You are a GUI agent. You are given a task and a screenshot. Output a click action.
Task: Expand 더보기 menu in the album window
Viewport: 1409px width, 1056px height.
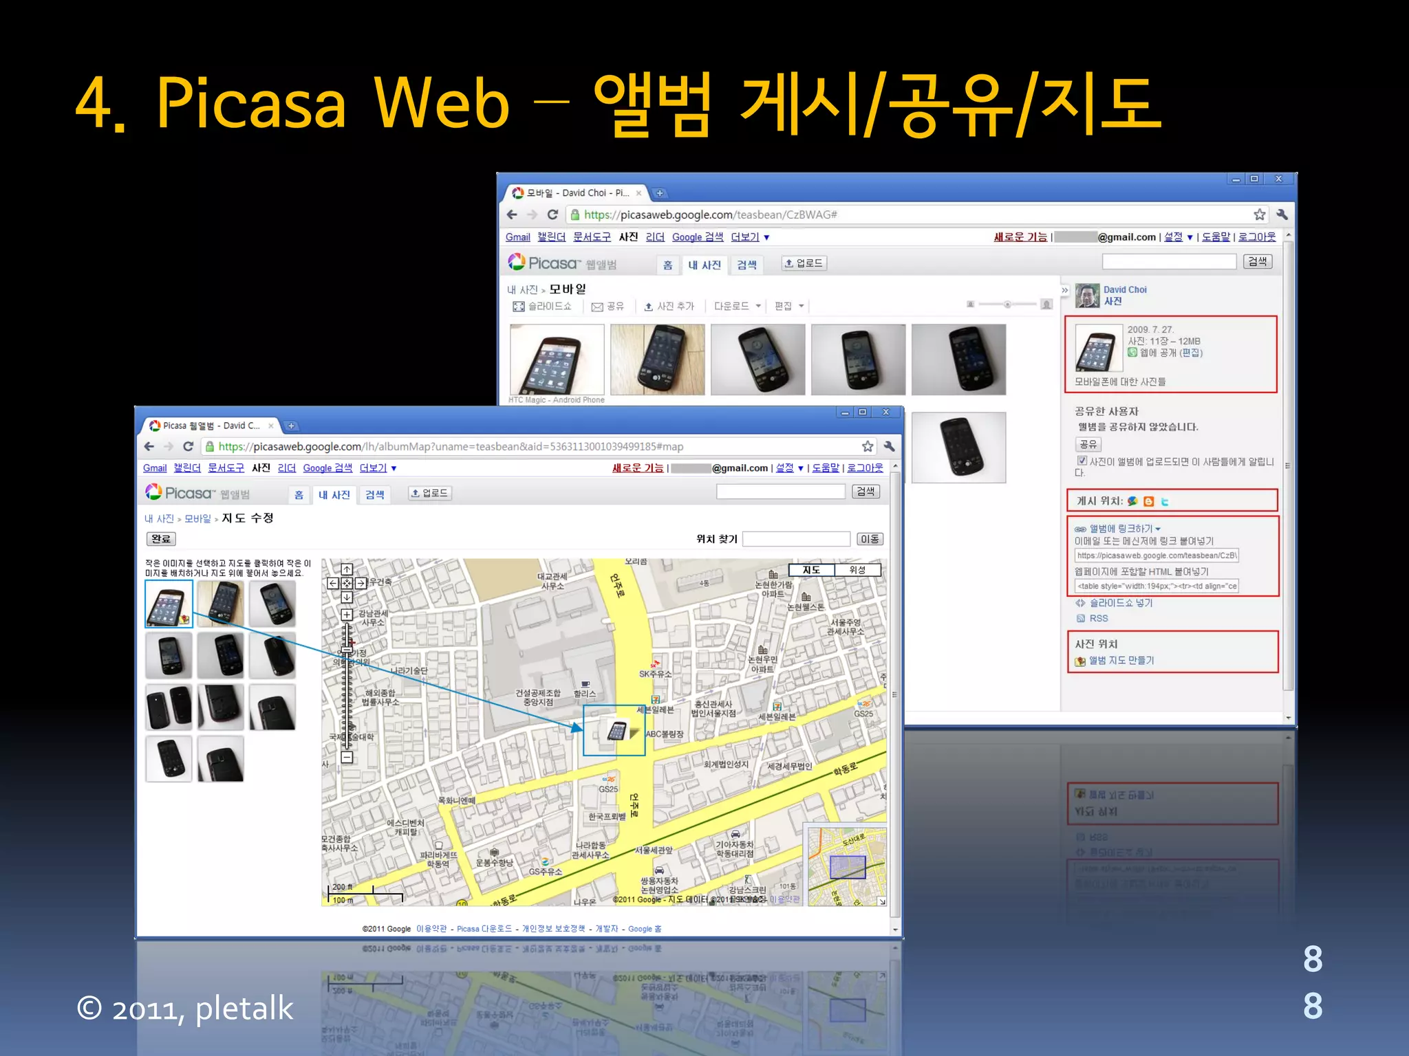tap(750, 237)
